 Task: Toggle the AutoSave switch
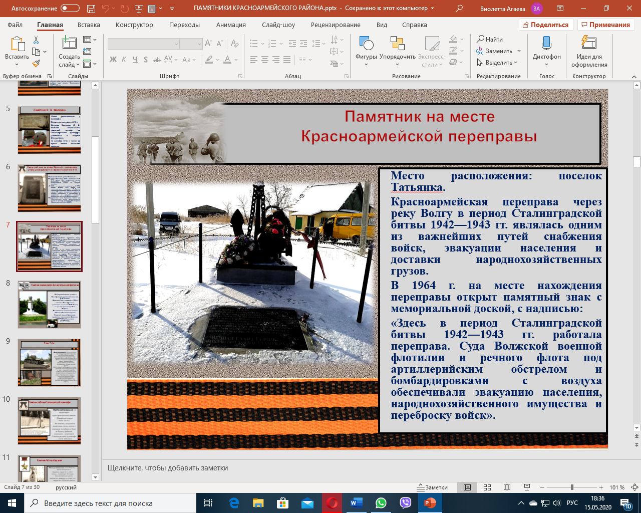(x=70, y=9)
